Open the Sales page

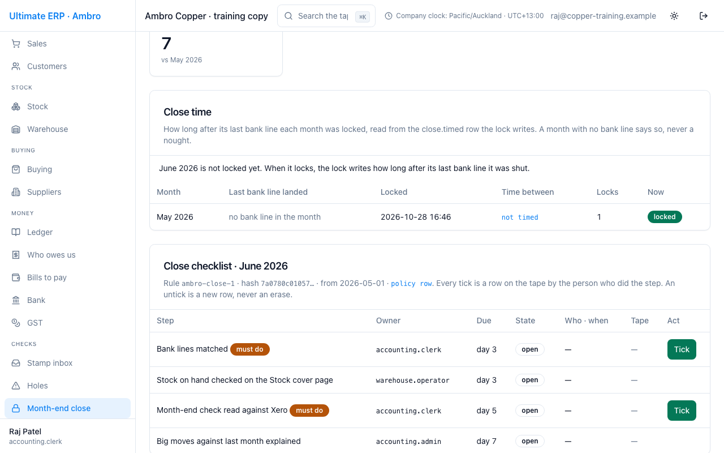pos(68,44)
